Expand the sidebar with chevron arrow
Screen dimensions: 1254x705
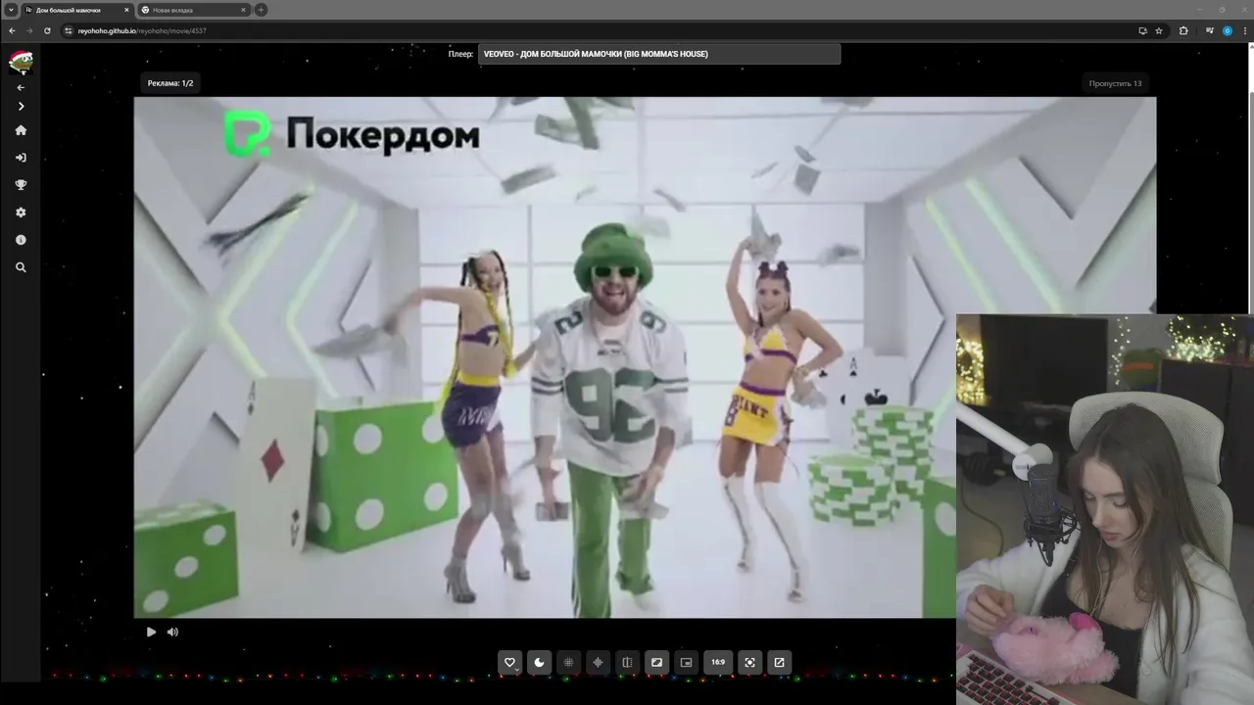(21, 106)
